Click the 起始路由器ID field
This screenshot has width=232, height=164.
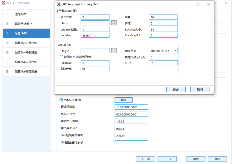pos(131,121)
